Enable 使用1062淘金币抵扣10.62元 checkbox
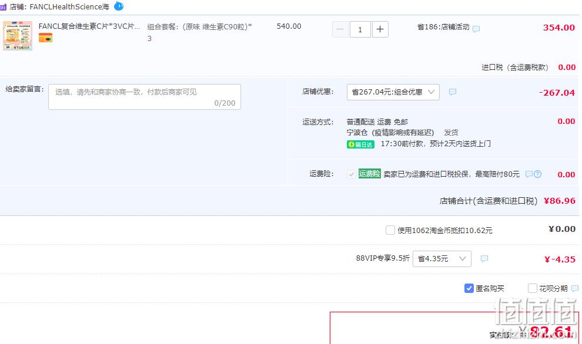582x344 pixels. coord(390,230)
